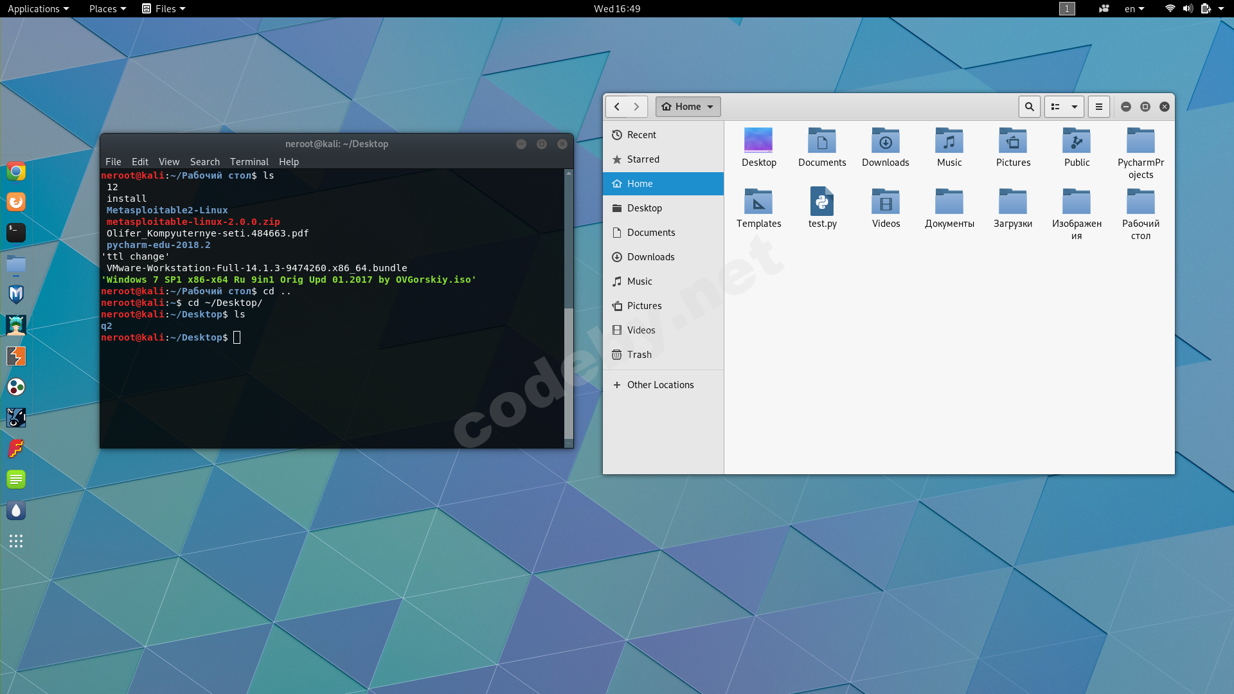Open the PycharmProjects folder

(1140, 153)
